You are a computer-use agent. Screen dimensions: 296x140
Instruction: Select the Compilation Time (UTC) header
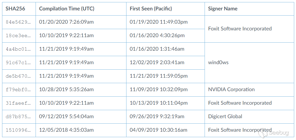coord(67,9)
